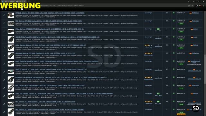
Task: Click the browser profile avatar icon
Action: [200, 6]
